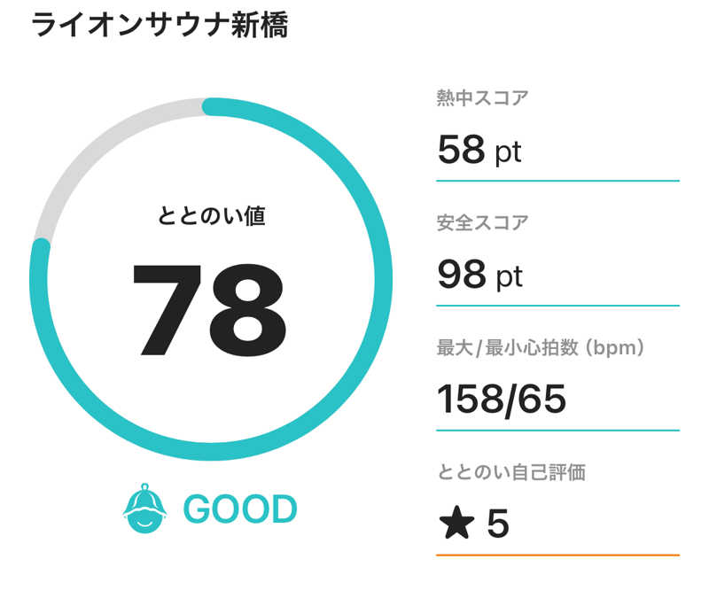Select the 最大/最小心拍数 (bpm) label

(x=541, y=347)
